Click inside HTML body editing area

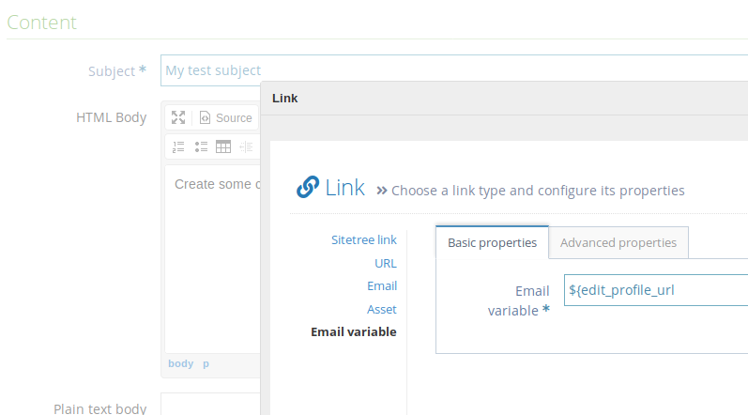(213, 258)
